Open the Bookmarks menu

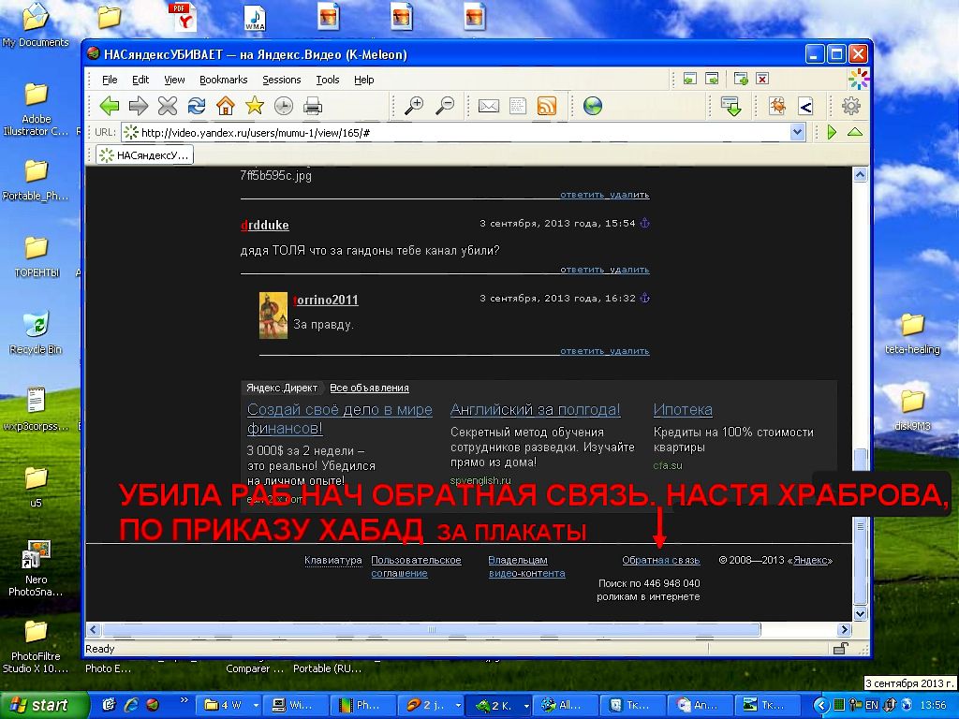(x=223, y=80)
